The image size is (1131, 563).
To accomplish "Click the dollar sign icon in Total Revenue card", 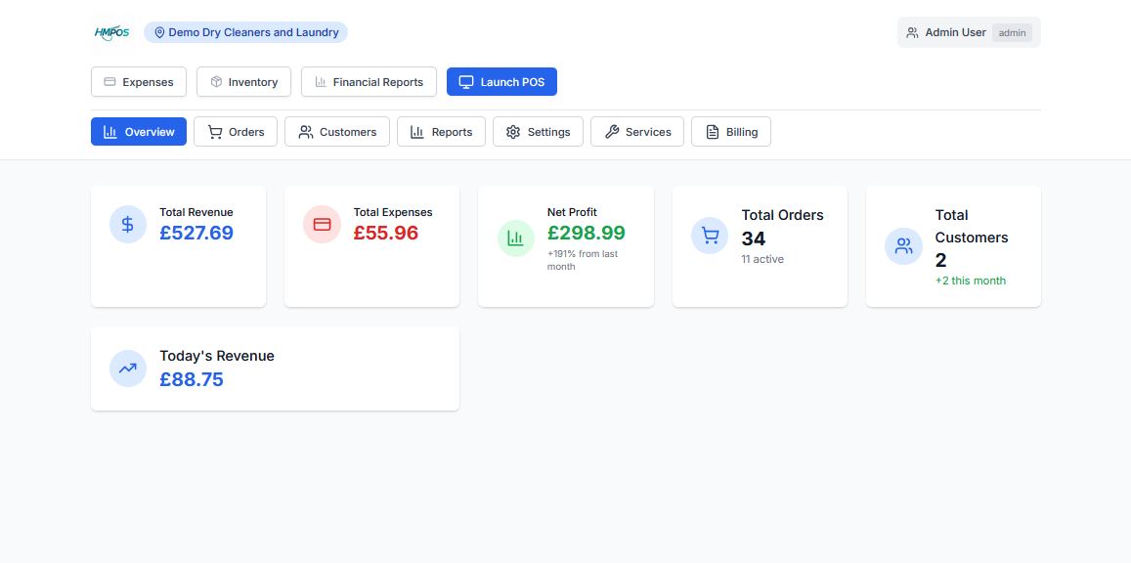I will (x=128, y=224).
